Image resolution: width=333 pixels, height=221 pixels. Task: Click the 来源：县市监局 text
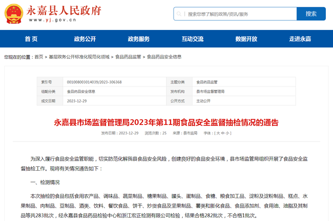pos(185,133)
